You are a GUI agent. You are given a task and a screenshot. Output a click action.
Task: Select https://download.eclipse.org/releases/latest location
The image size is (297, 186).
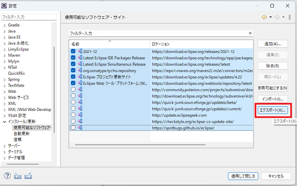tap(191, 64)
